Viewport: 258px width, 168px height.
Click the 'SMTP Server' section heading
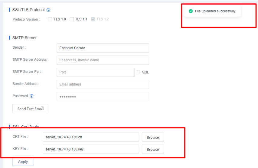click(24, 38)
